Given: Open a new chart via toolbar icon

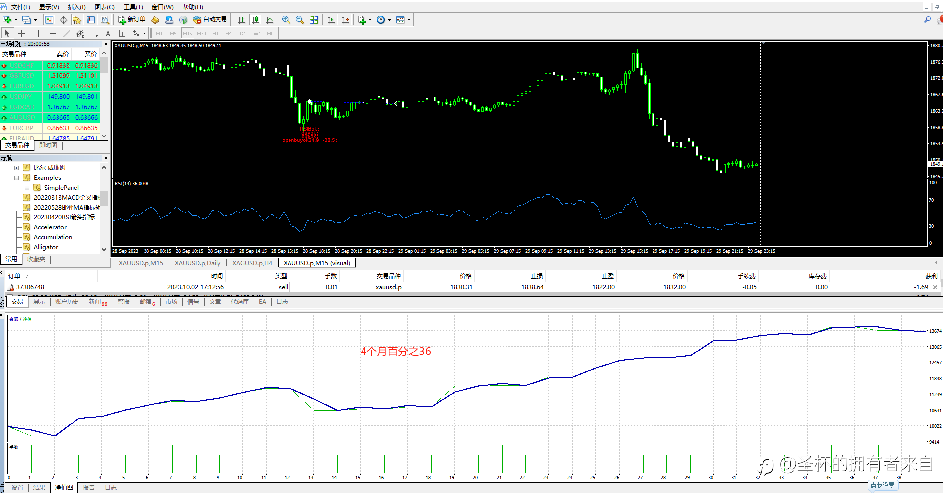Looking at the screenshot, I should [7, 20].
